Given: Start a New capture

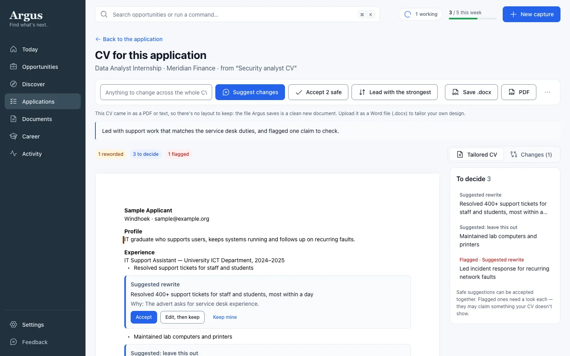Looking at the screenshot, I should pyautogui.click(x=531, y=14).
